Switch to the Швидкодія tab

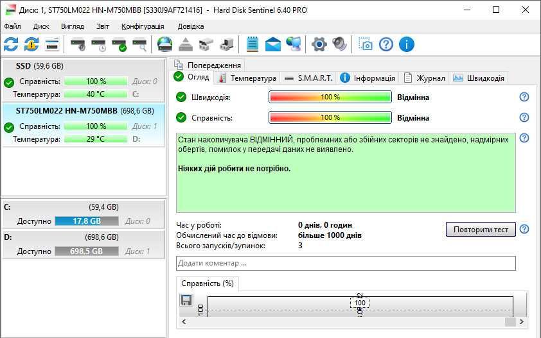(479, 78)
